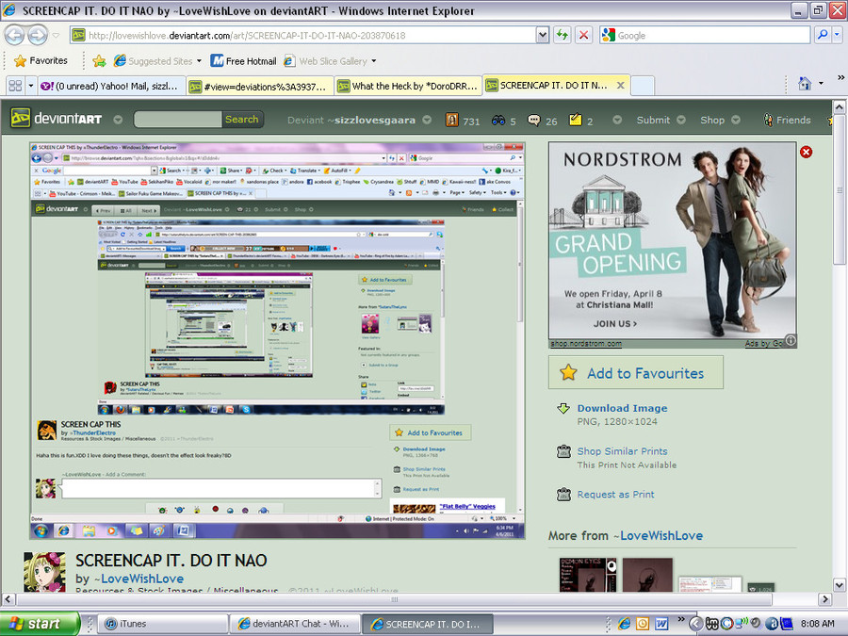Click the Shop Similar Prints icon
The height and width of the screenshot is (636, 848).
(563, 451)
